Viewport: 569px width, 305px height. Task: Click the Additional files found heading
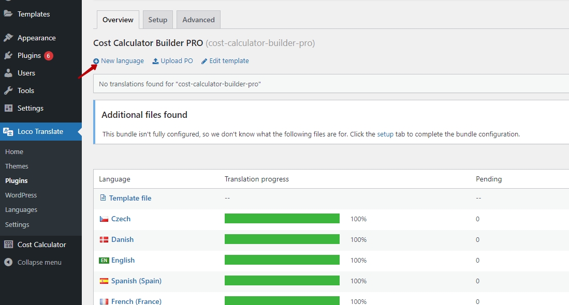144,115
